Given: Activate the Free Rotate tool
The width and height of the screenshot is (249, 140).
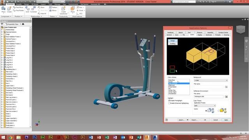Looking at the screenshot, I should [x=18, y=10].
